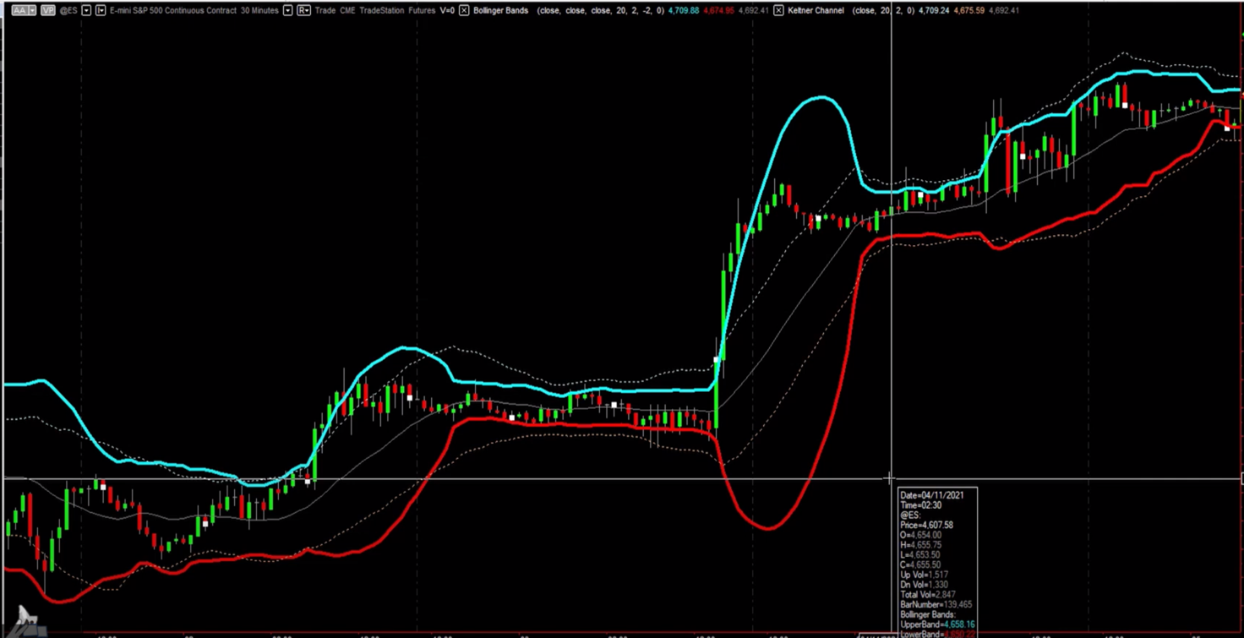Image resolution: width=1244 pixels, height=638 pixels.
Task: Click the bar-type icon before E-mini label
Action: pos(101,11)
